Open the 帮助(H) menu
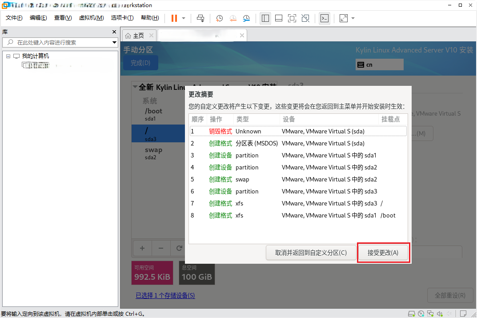 click(x=150, y=18)
